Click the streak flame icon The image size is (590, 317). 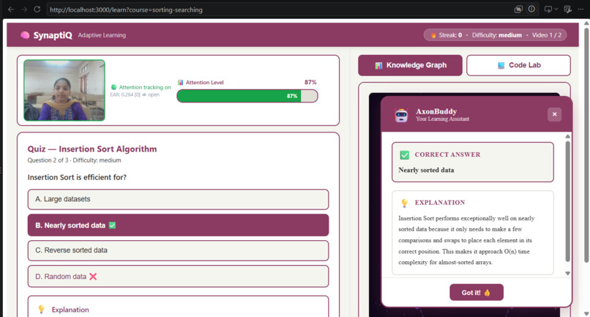[x=433, y=35]
